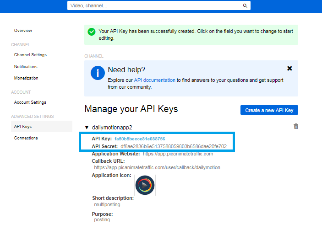Edit the purpose value 'posting'
The width and height of the screenshot is (322, 235).
(102, 220)
